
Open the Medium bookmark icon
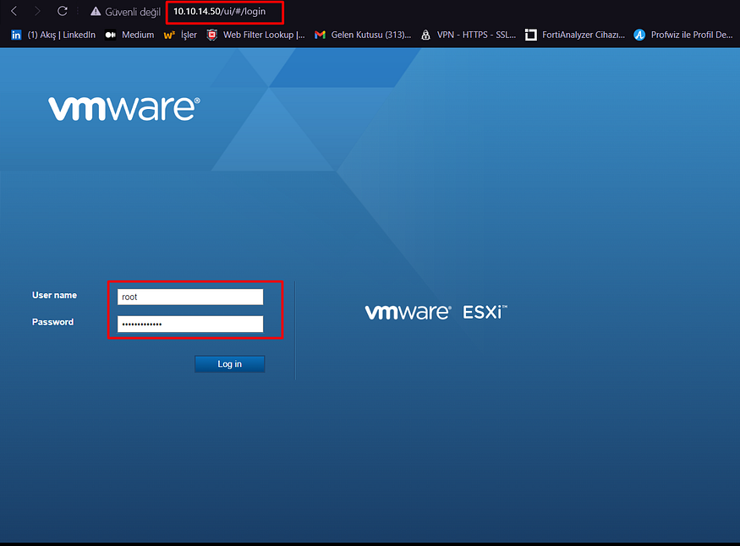click(x=111, y=35)
